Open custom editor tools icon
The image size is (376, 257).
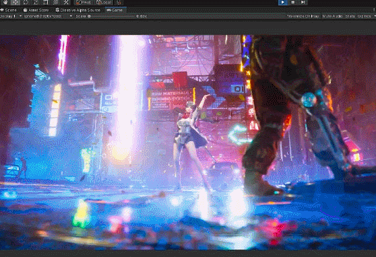tap(66, 2)
